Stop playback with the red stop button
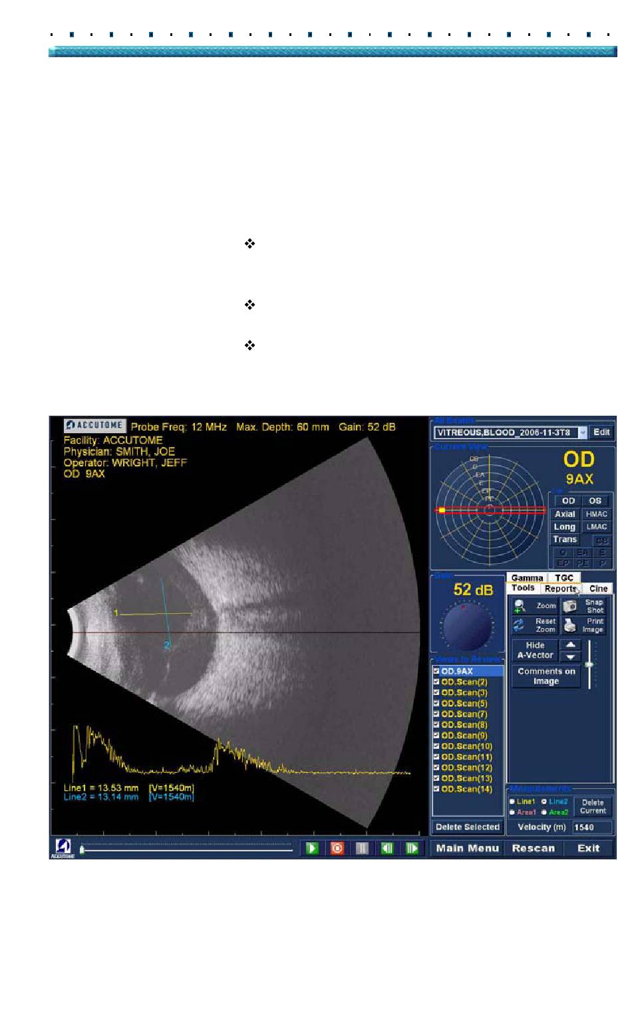 (337, 848)
